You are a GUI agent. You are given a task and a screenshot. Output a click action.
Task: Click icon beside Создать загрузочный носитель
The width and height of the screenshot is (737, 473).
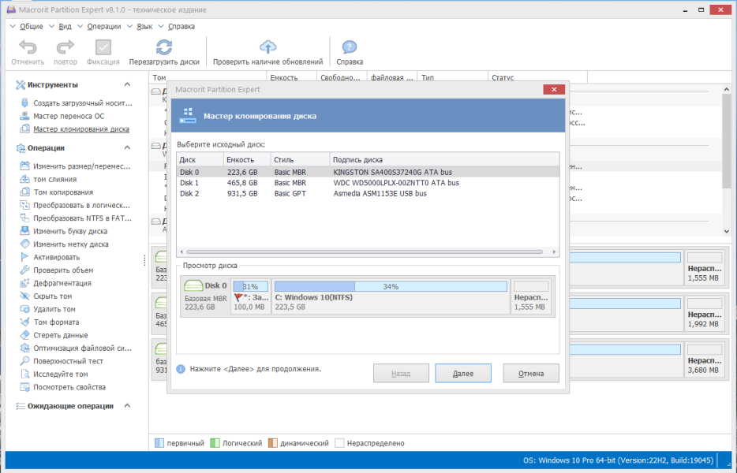pyautogui.click(x=24, y=102)
